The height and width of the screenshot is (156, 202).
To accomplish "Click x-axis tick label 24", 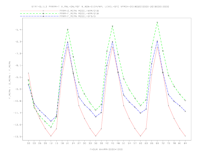I will 73,143.
